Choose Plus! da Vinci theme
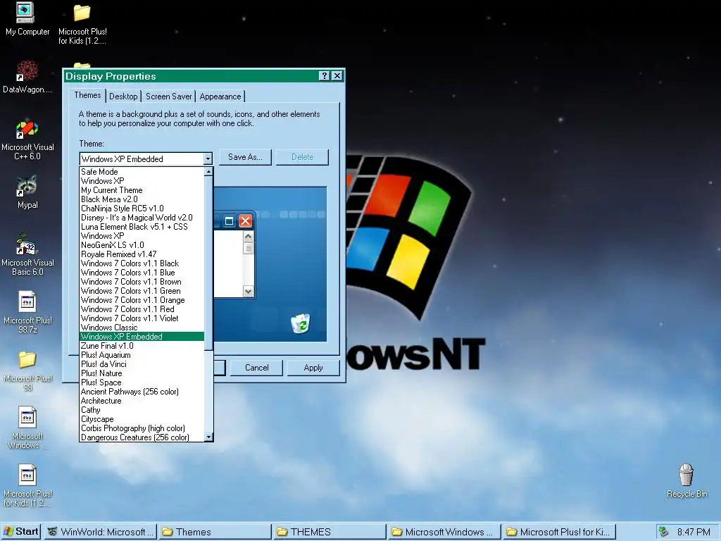The image size is (721, 541). [142, 364]
